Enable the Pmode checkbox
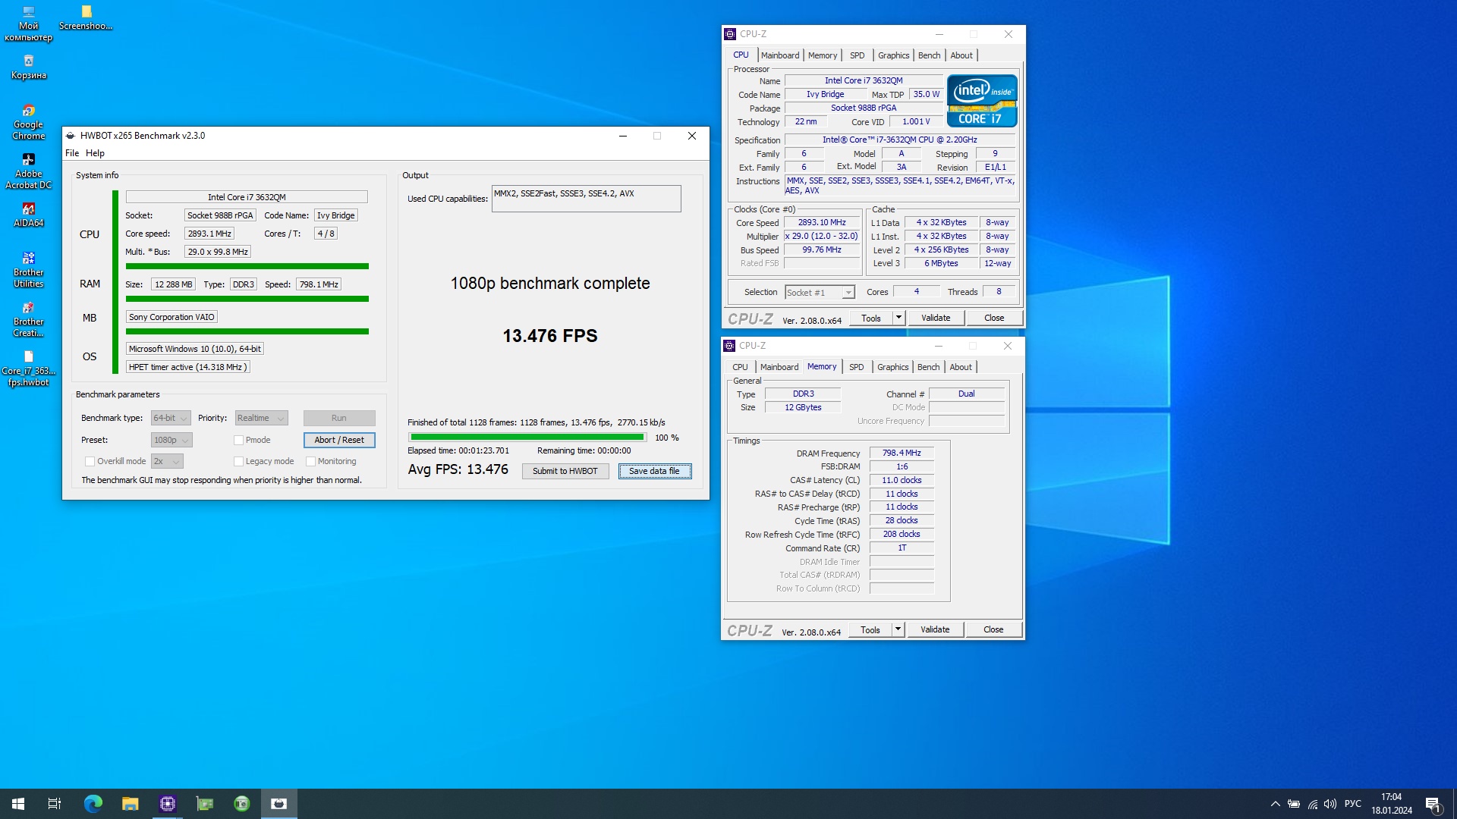 pyautogui.click(x=238, y=440)
